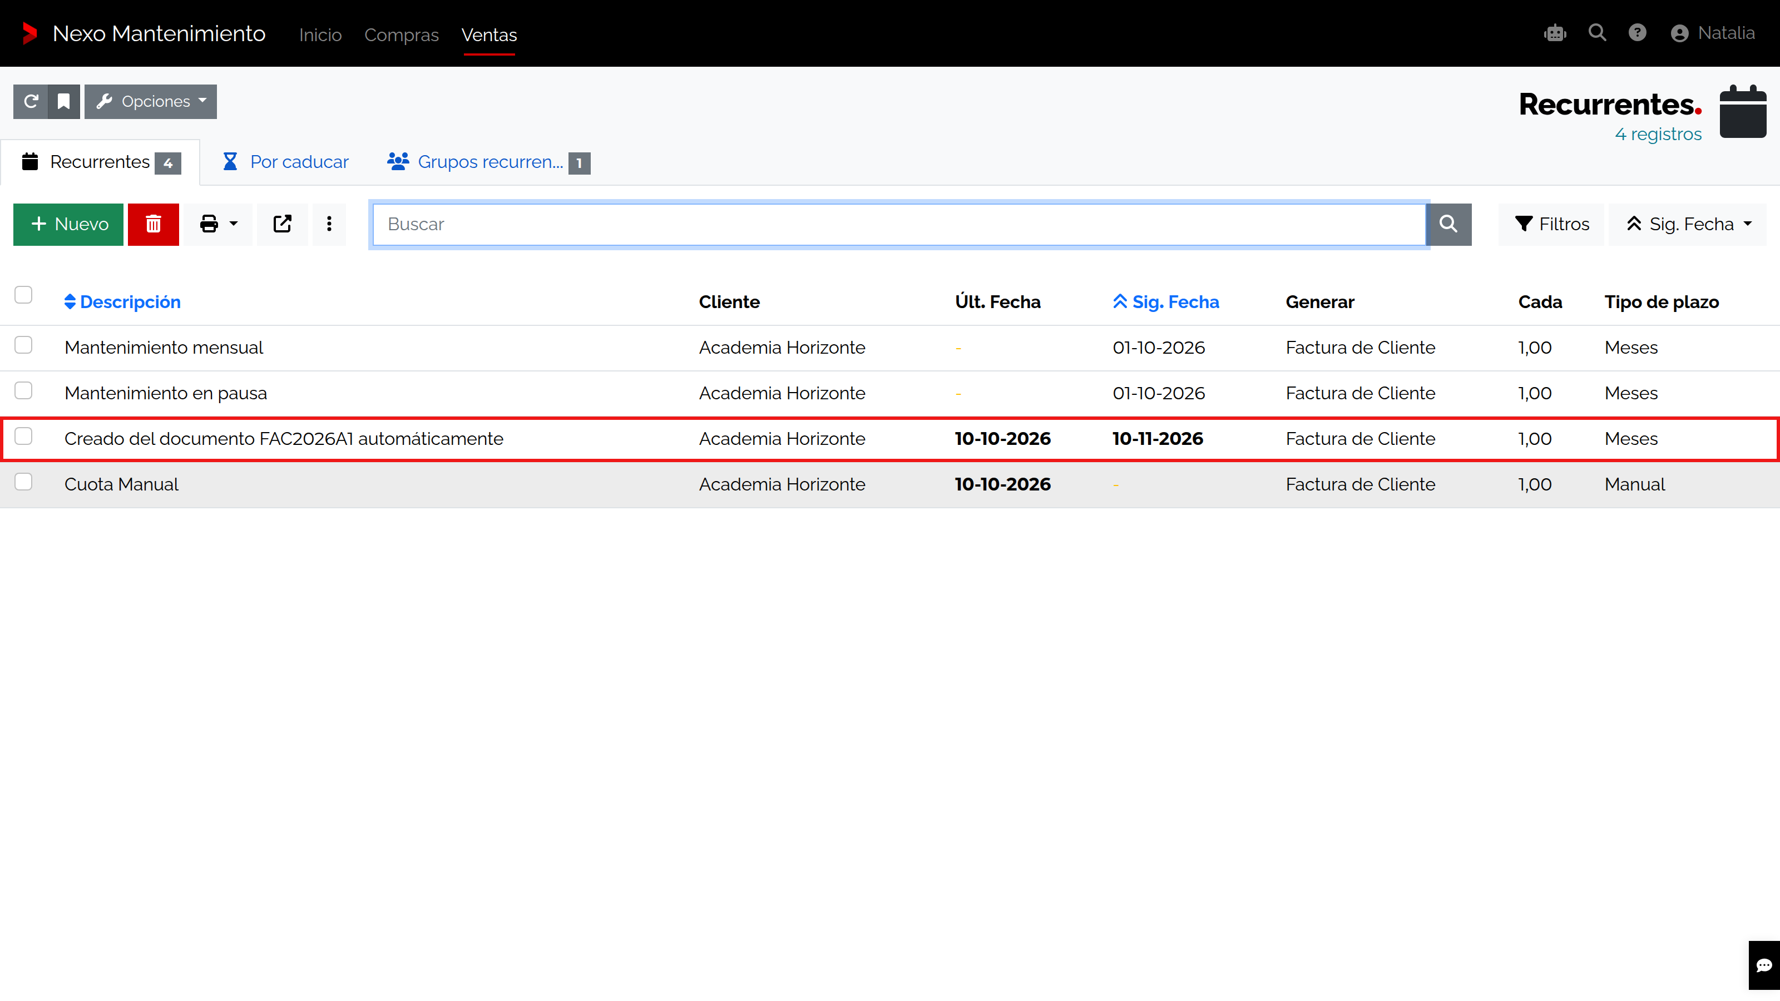The image size is (1780, 1001).
Task: Open the Compras menu
Action: [x=402, y=34]
